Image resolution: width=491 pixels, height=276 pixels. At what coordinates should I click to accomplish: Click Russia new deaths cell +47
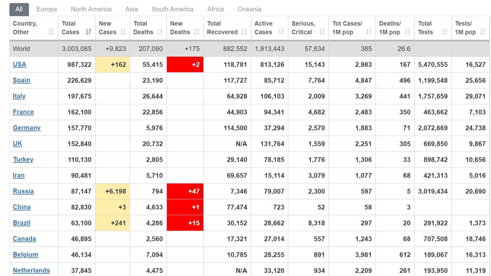tap(185, 191)
